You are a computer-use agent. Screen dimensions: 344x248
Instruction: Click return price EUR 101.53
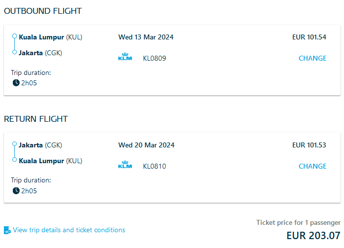pos(309,145)
